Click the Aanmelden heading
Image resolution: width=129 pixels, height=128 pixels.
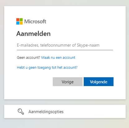(x=34, y=34)
